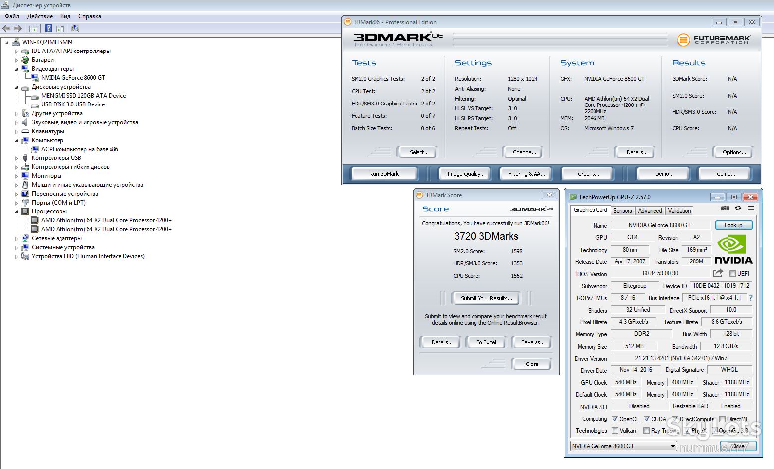
Task: Click the Run 3DMark button
Action: pyautogui.click(x=384, y=174)
